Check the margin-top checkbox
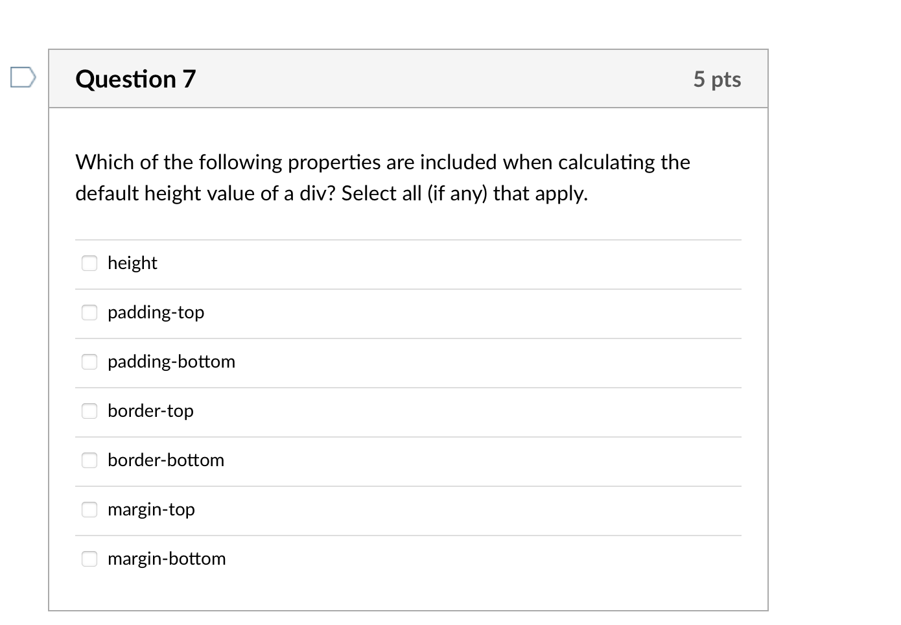This screenshot has width=901, height=625. tap(89, 510)
